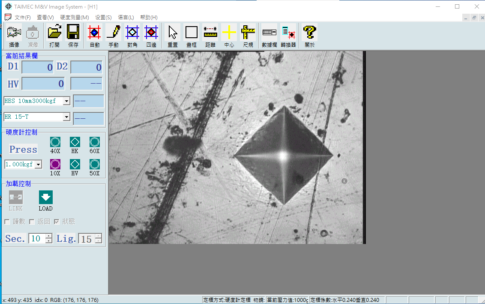Click the 攝像 camera capture icon
Viewport: 485px width, 304px height.
click(x=14, y=35)
